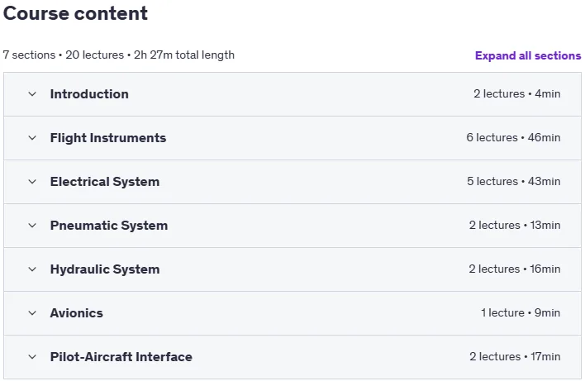Open Pilot-Aircraft Interface section title
The height and width of the screenshot is (381, 585).
(121, 357)
